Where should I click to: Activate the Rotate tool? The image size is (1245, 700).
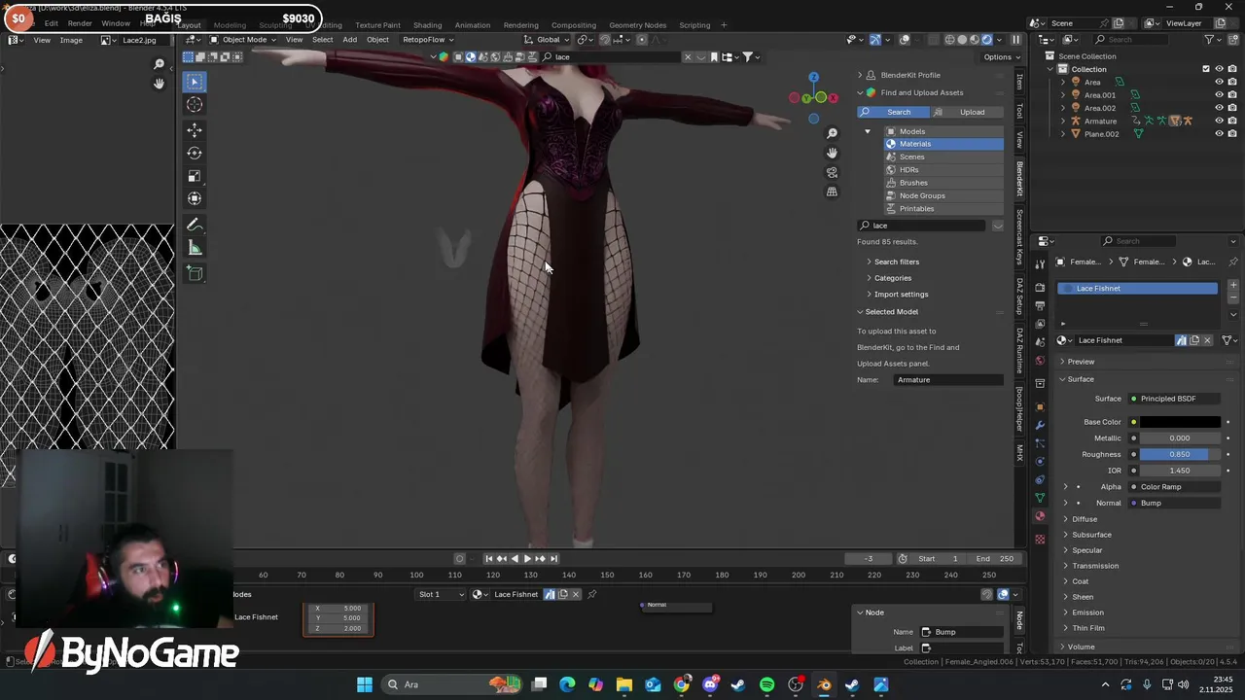(x=195, y=153)
